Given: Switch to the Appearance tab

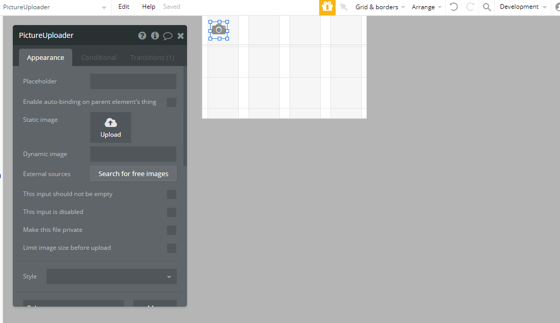Looking at the screenshot, I should click(46, 57).
